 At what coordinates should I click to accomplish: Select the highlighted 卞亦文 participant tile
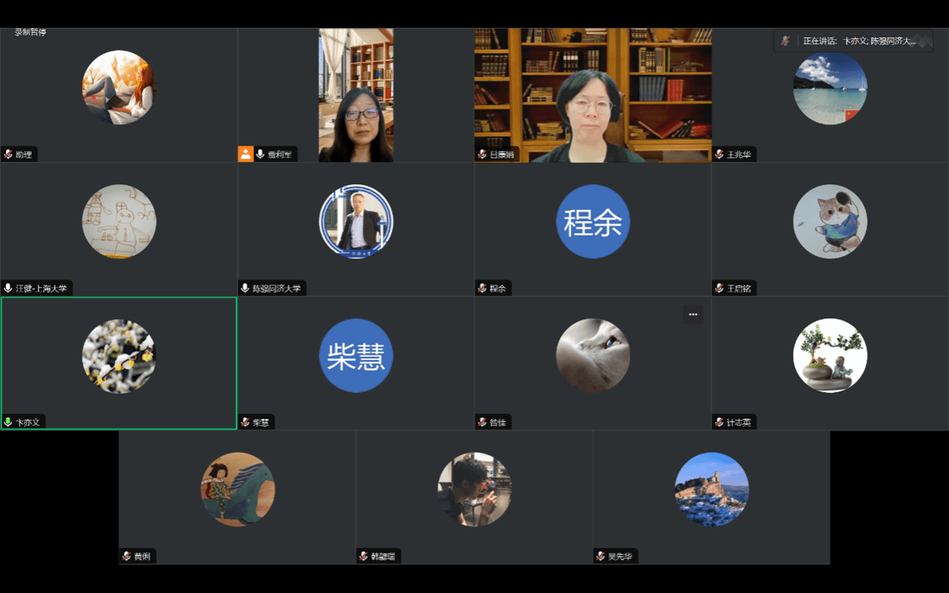119,363
